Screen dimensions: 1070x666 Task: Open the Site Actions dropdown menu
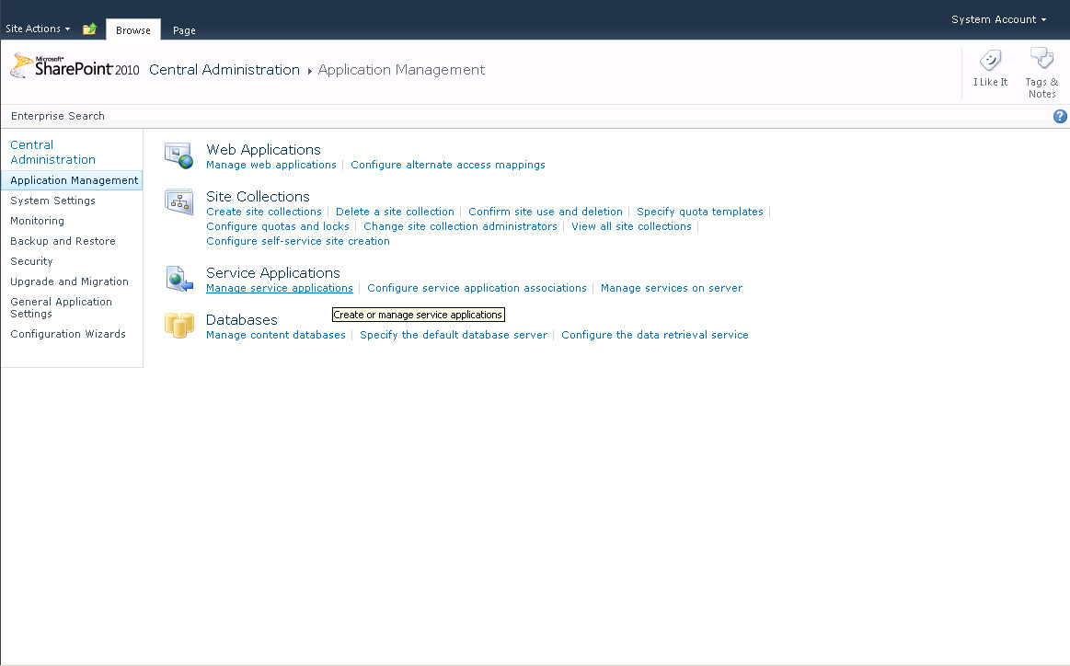pos(38,29)
